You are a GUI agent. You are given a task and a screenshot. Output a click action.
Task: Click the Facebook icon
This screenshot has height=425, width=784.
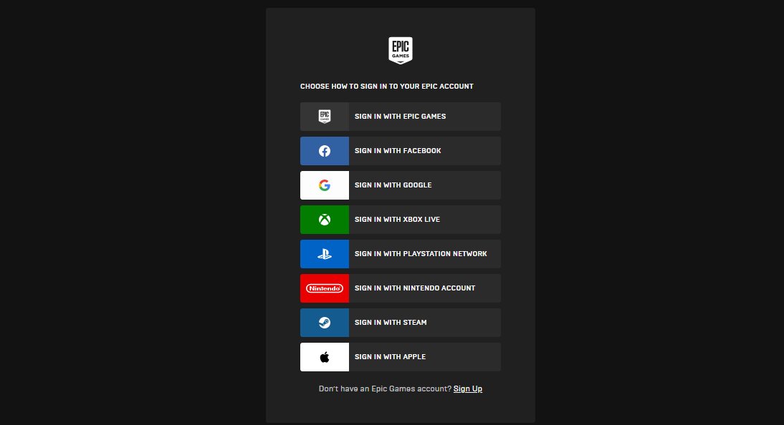coord(324,150)
